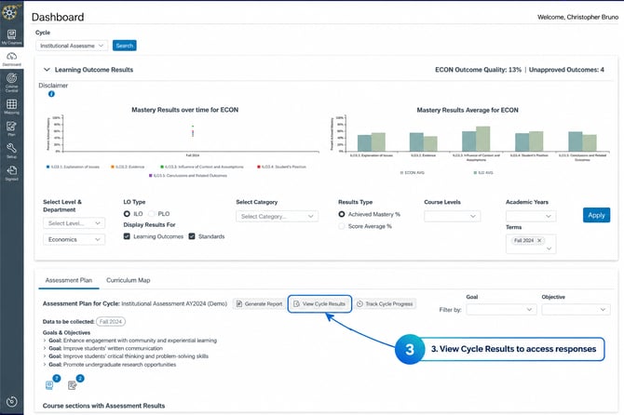The image size is (624, 415).
Task: Open the Select Category dropdown
Action: (x=277, y=217)
